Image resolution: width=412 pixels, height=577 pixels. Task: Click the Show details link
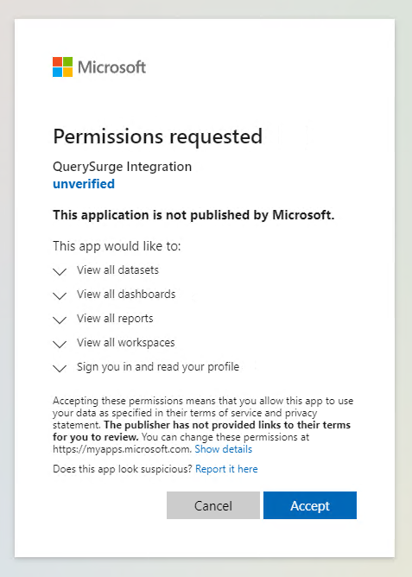[x=224, y=449]
